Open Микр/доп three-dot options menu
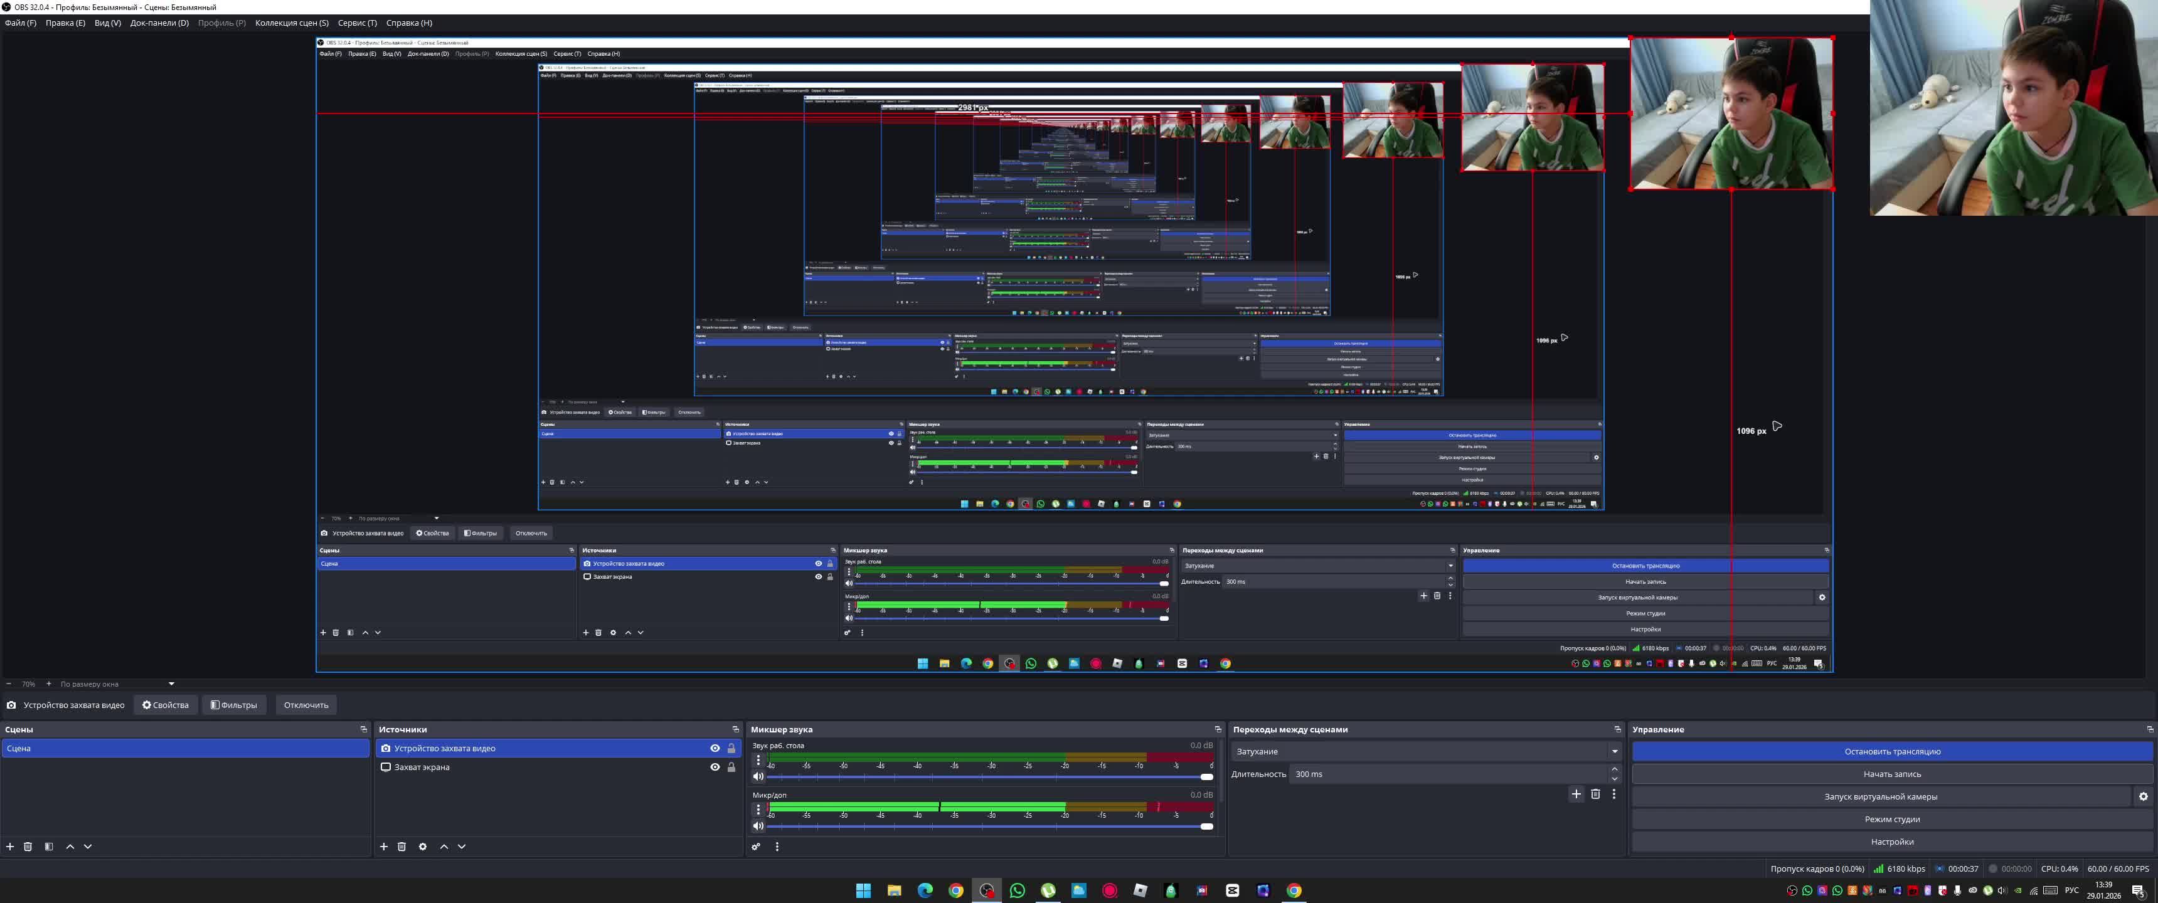 point(758,809)
